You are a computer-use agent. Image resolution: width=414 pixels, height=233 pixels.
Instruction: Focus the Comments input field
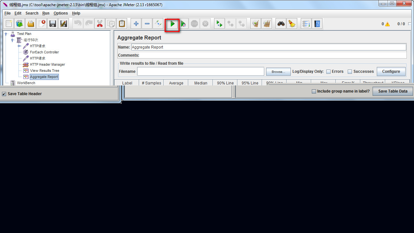[273, 55]
